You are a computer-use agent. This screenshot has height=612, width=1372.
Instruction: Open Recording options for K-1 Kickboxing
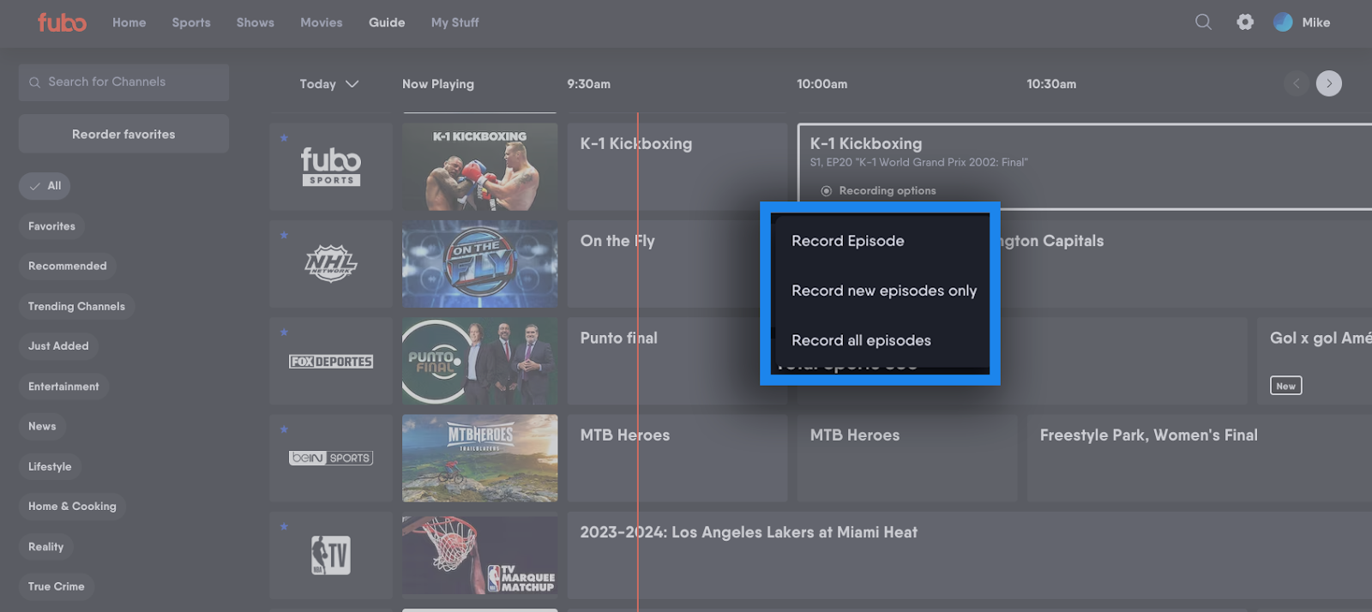879,190
